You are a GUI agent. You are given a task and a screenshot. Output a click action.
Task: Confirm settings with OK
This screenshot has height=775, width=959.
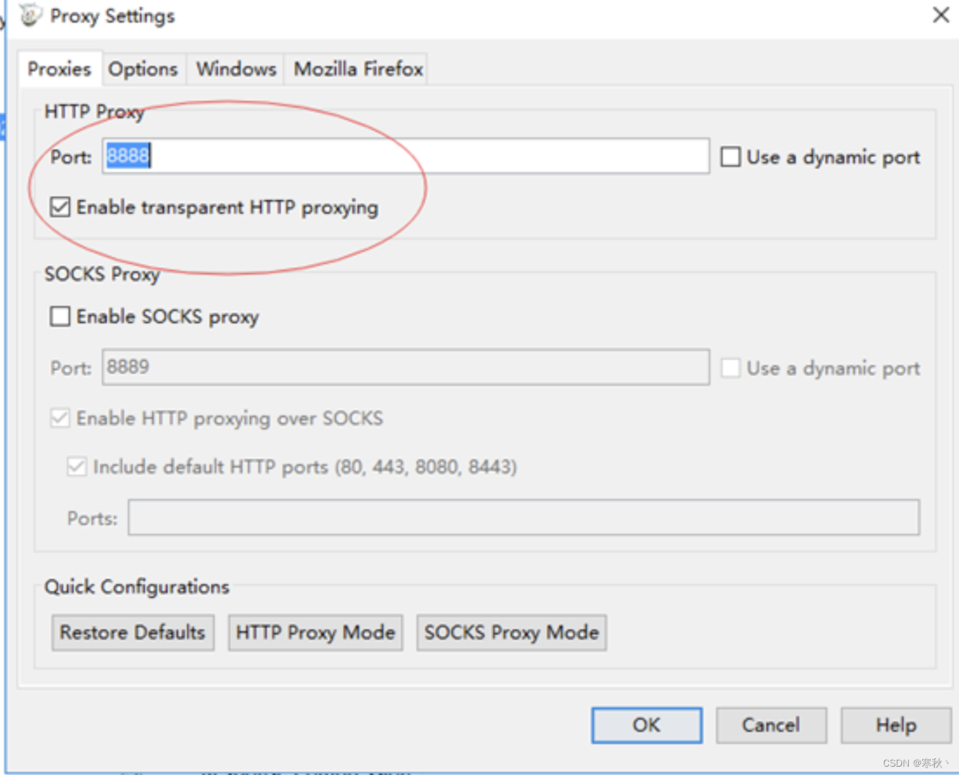pyautogui.click(x=647, y=725)
